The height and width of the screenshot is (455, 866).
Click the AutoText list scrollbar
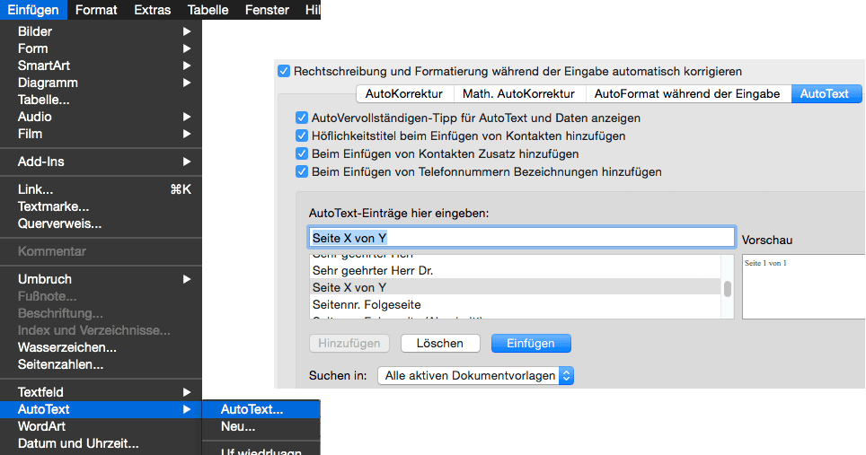pyautogui.click(x=728, y=288)
